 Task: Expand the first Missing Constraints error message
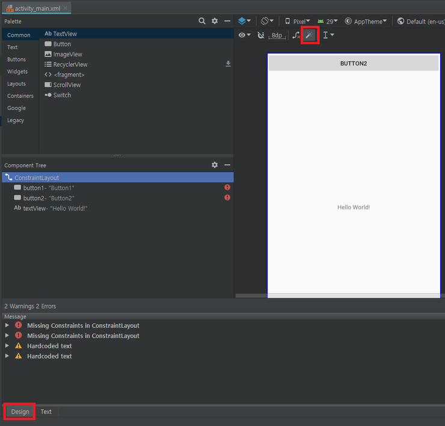click(x=7, y=326)
